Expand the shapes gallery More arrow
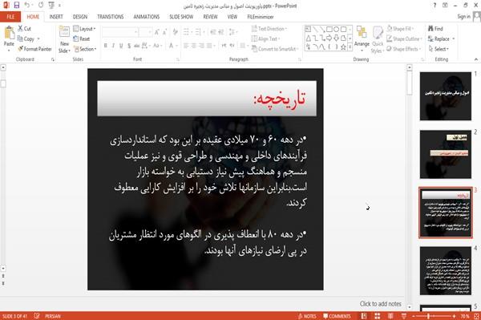The width and height of the screenshot is (481, 320). click(x=350, y=47)
